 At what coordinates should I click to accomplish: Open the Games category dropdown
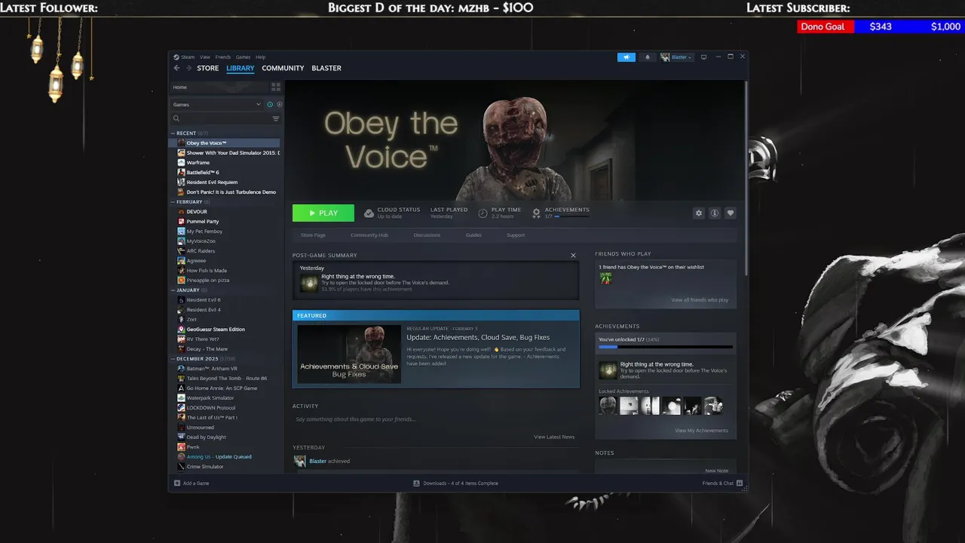(217, 105)
